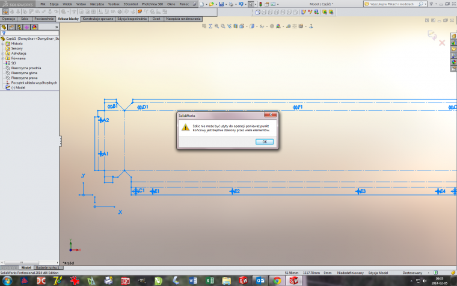The width and height of the screenshot is (457, 286).
Task: Switch to the Szkic command tab
Action: point(25,19)
